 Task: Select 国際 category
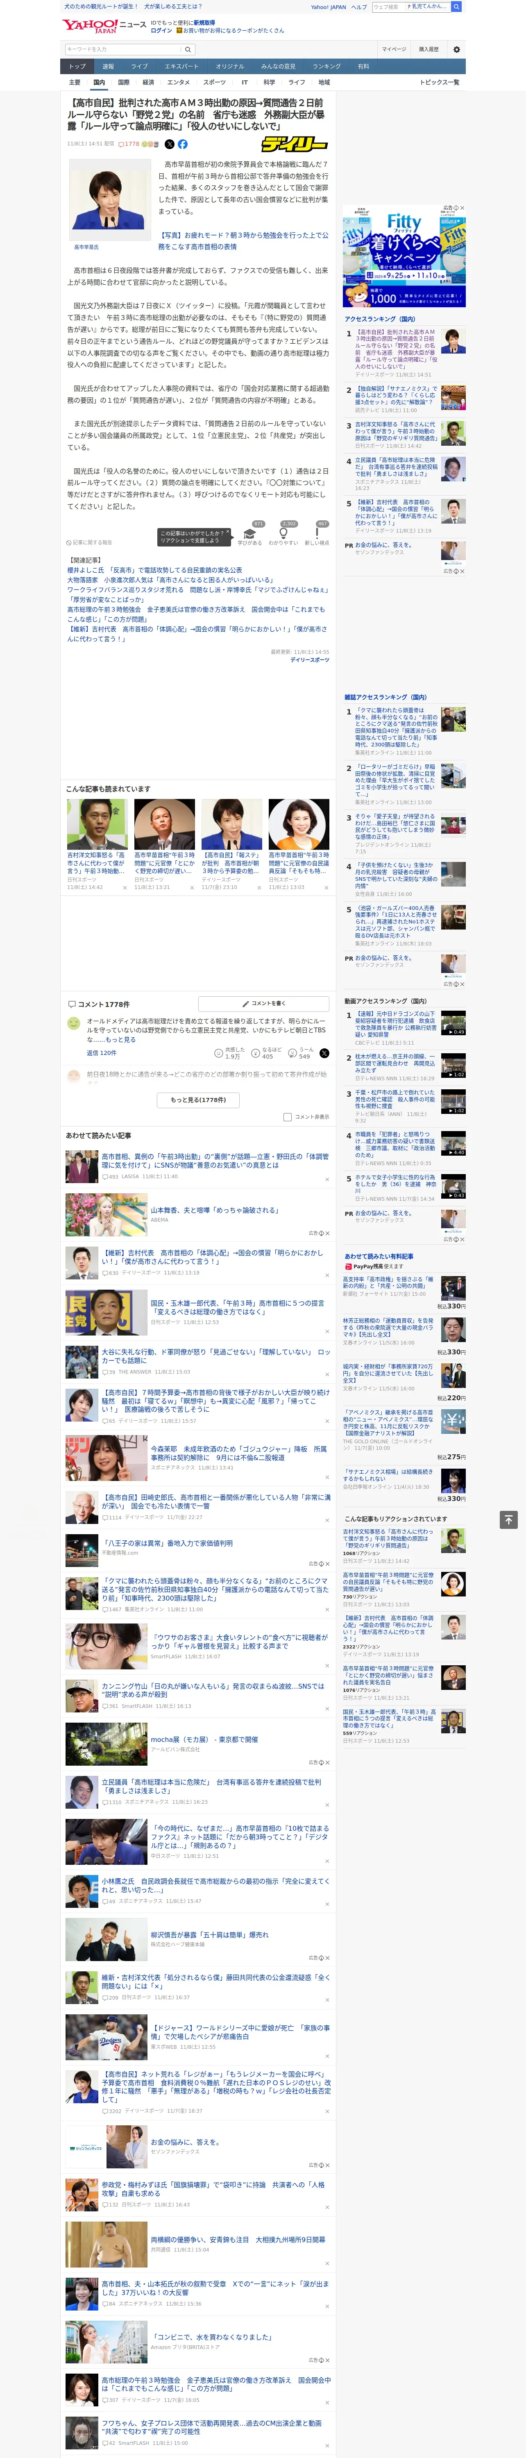[x=123, y=82]
